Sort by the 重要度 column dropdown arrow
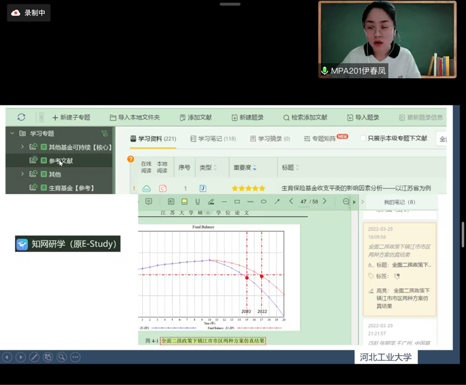This screenshot has width=466, height=385. pyautogui.click(x=254, y=168)
